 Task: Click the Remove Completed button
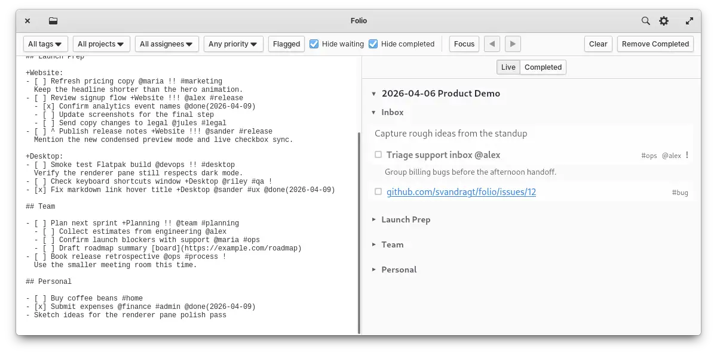655,44
